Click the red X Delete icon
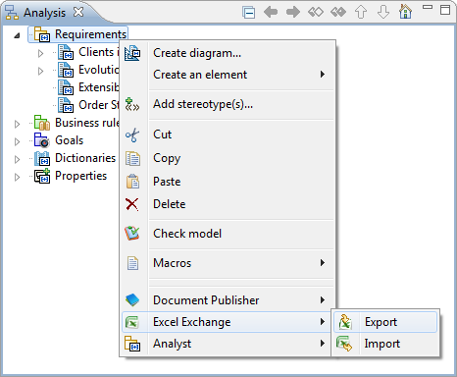Viewport: 457px width, 377px height. [132, 204]
